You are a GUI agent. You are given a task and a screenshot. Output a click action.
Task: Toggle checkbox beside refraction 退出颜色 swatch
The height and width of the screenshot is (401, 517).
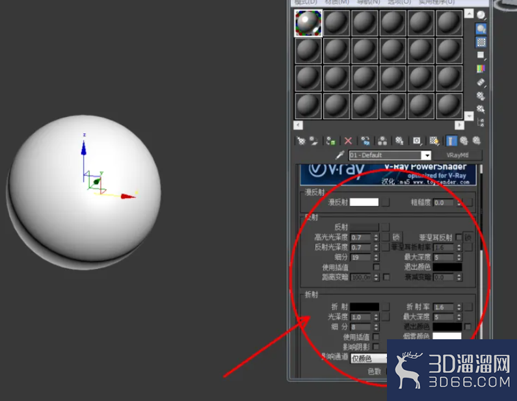468,326
